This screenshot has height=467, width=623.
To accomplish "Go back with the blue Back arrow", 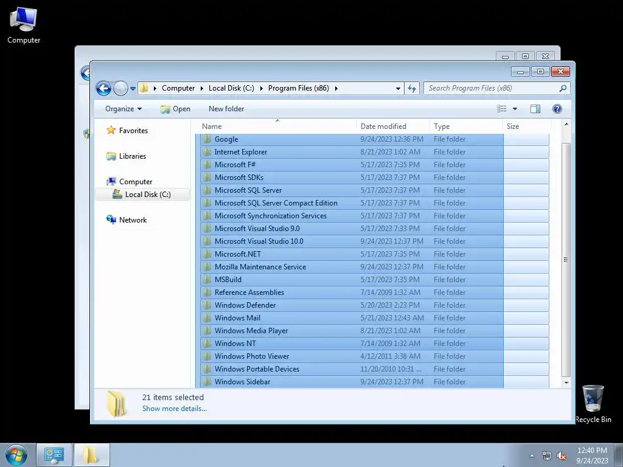I will 103,88.
